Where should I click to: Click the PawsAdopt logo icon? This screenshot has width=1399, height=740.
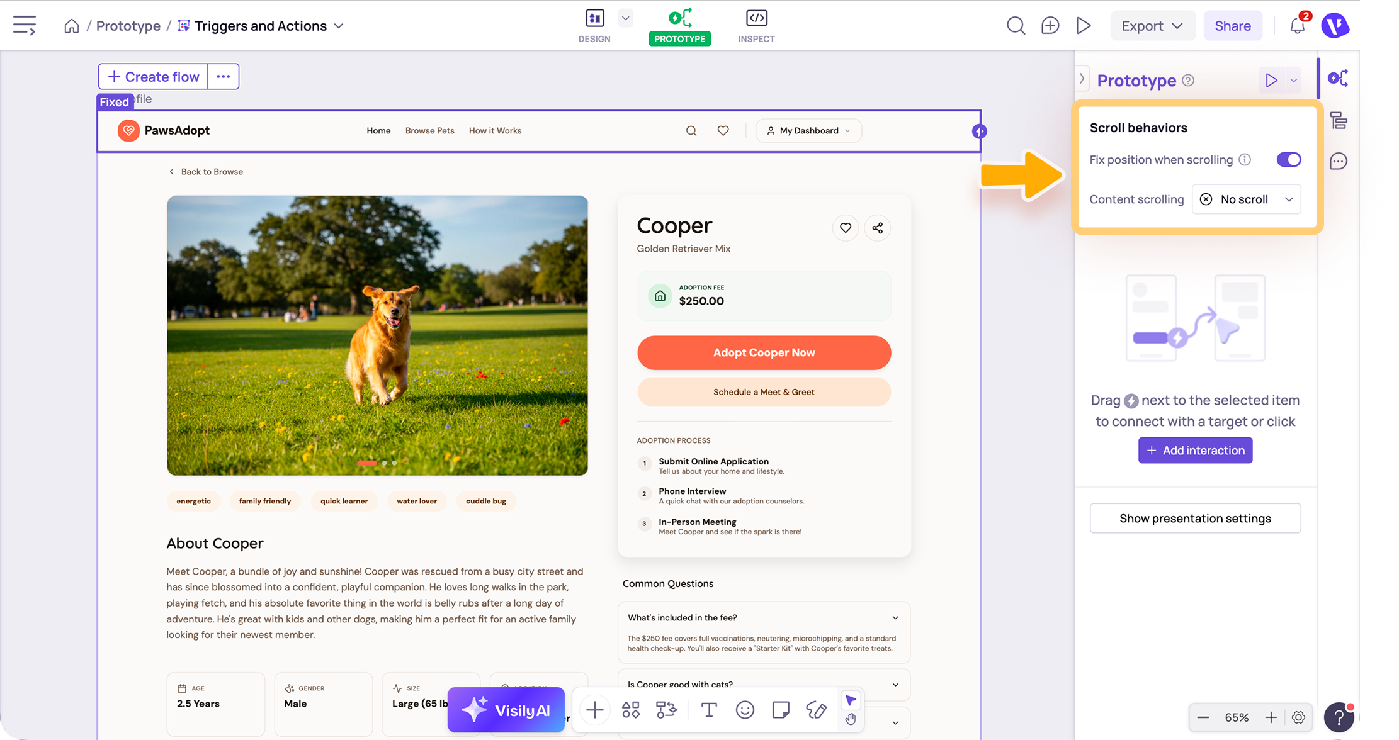click(x=128, y=131)
